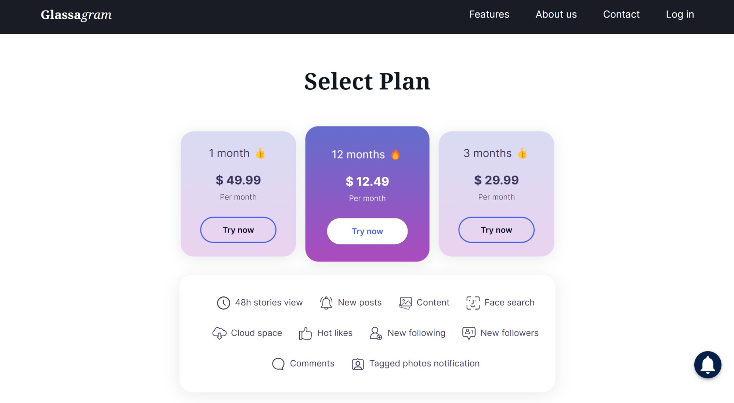The width and height of the screenshot is (734, 403).
Task: Click the picture icon beside Content
Action: (405, 303)
